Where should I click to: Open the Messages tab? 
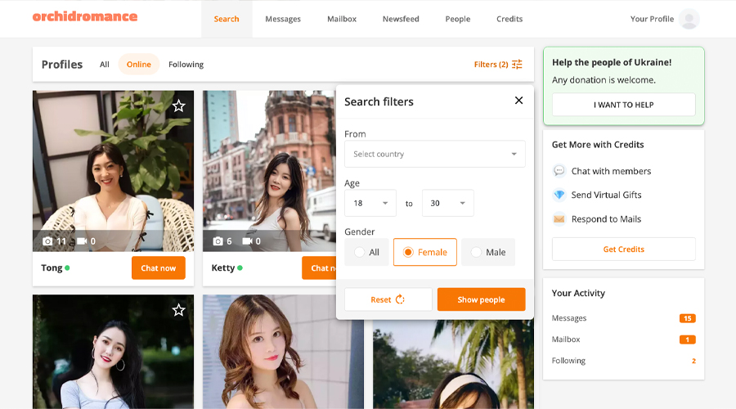[283, 19]
